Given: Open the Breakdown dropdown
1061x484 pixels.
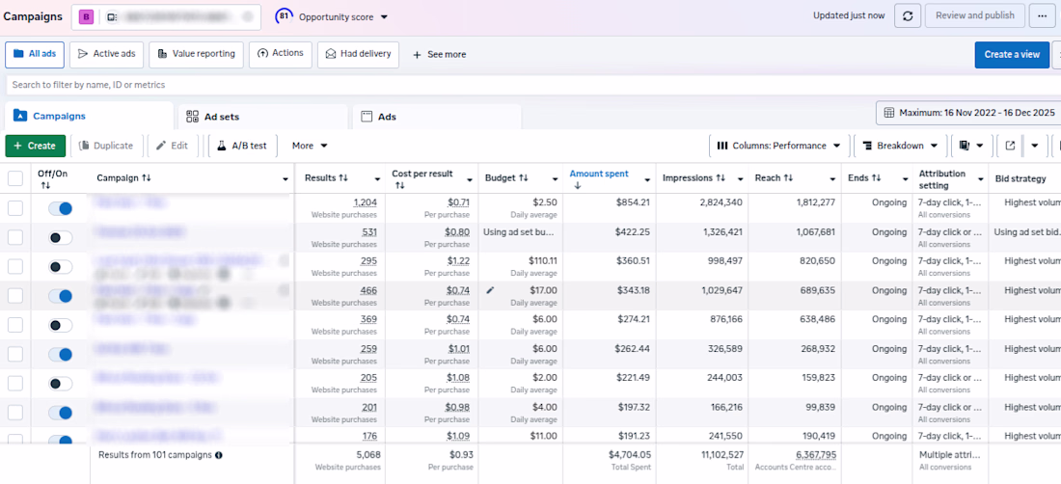Looking at the screenshot, I should (900, 146).
